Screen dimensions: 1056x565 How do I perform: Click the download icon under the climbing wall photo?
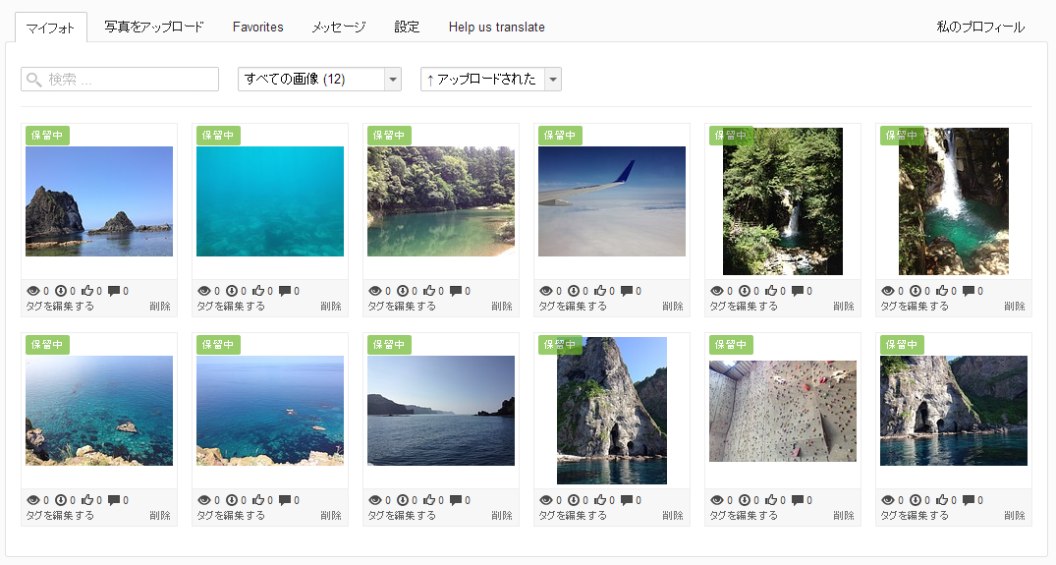(745, 500)
